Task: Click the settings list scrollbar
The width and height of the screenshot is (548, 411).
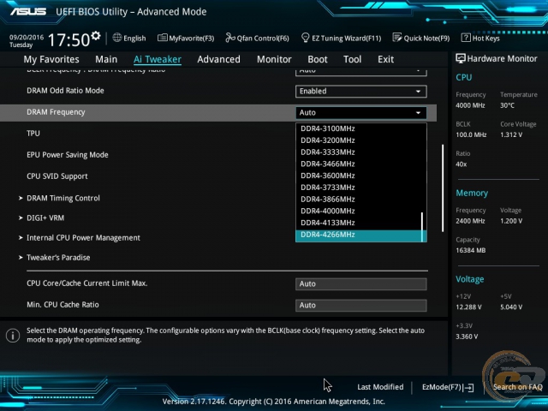Action: point(443,188)
